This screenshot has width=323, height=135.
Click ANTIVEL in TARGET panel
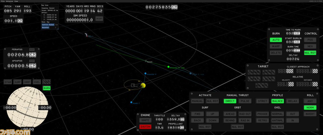point(269,72)
